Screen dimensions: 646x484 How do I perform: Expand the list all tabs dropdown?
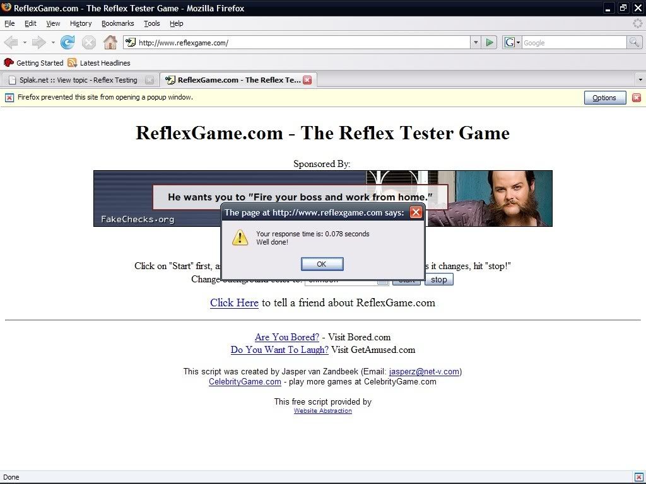click(x=640, y=80)
